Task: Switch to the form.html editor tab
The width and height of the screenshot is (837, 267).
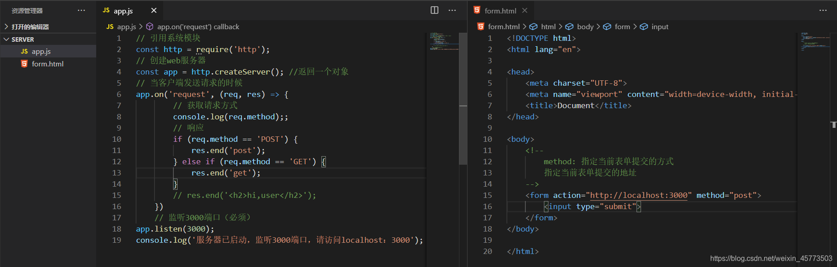Action: [500, 11]
